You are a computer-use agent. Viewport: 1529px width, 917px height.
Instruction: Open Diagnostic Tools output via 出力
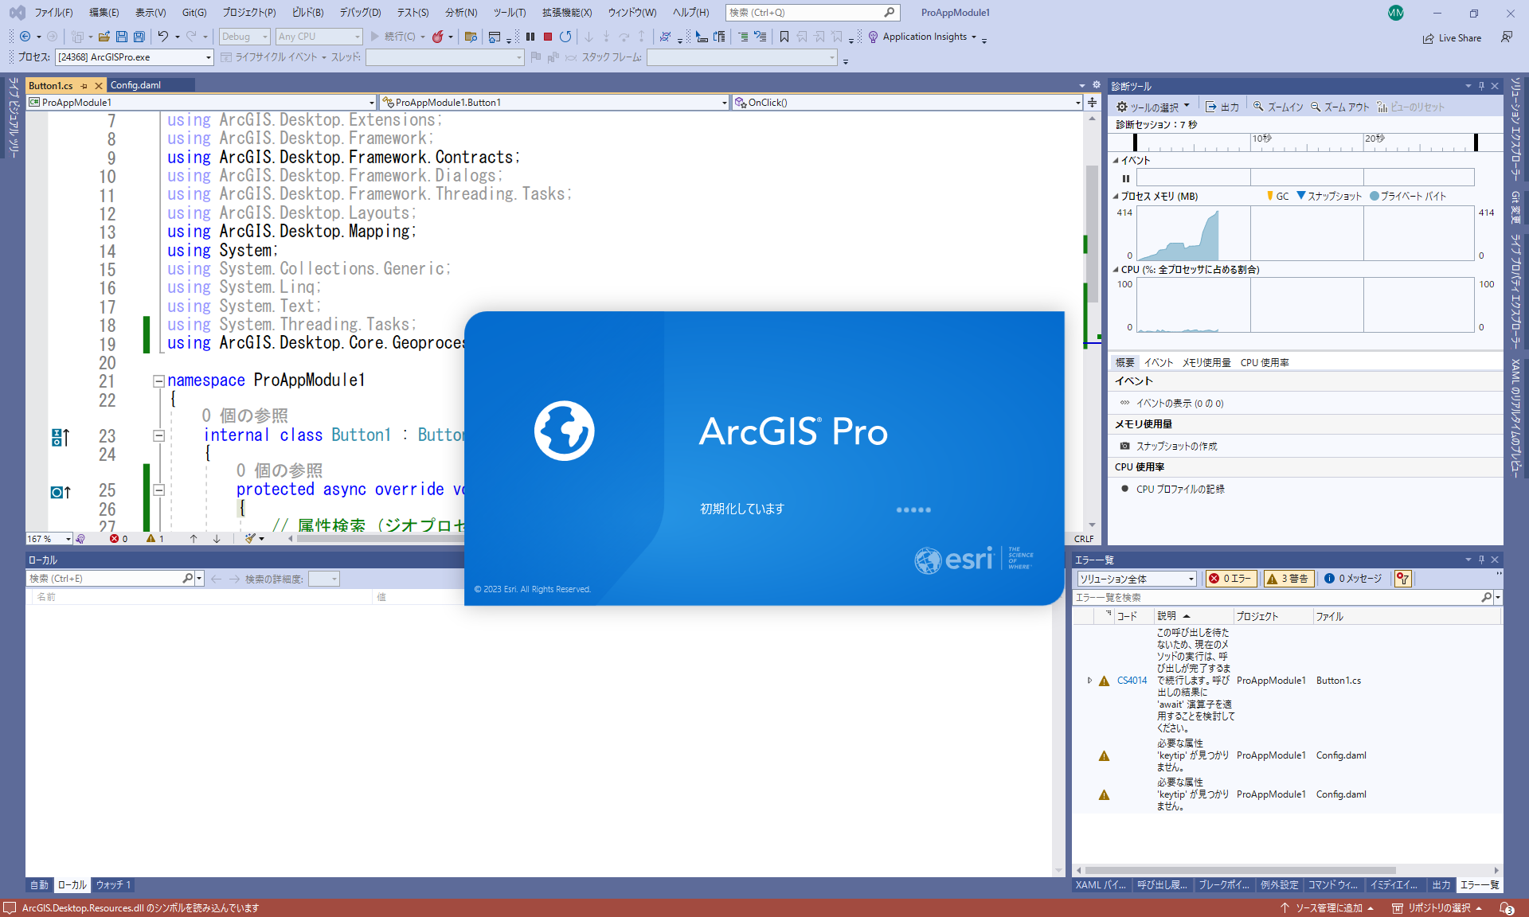(x=1222, y=105)
